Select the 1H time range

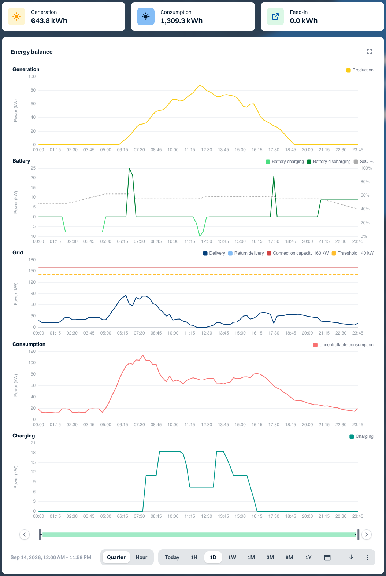tap(194, 557)
